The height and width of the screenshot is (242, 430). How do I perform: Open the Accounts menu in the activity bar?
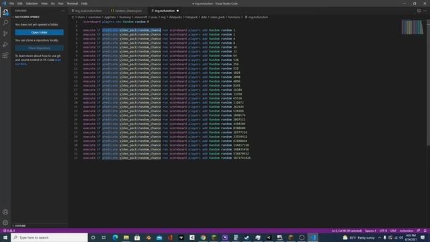pyautogui.click(x=5, y=212)
